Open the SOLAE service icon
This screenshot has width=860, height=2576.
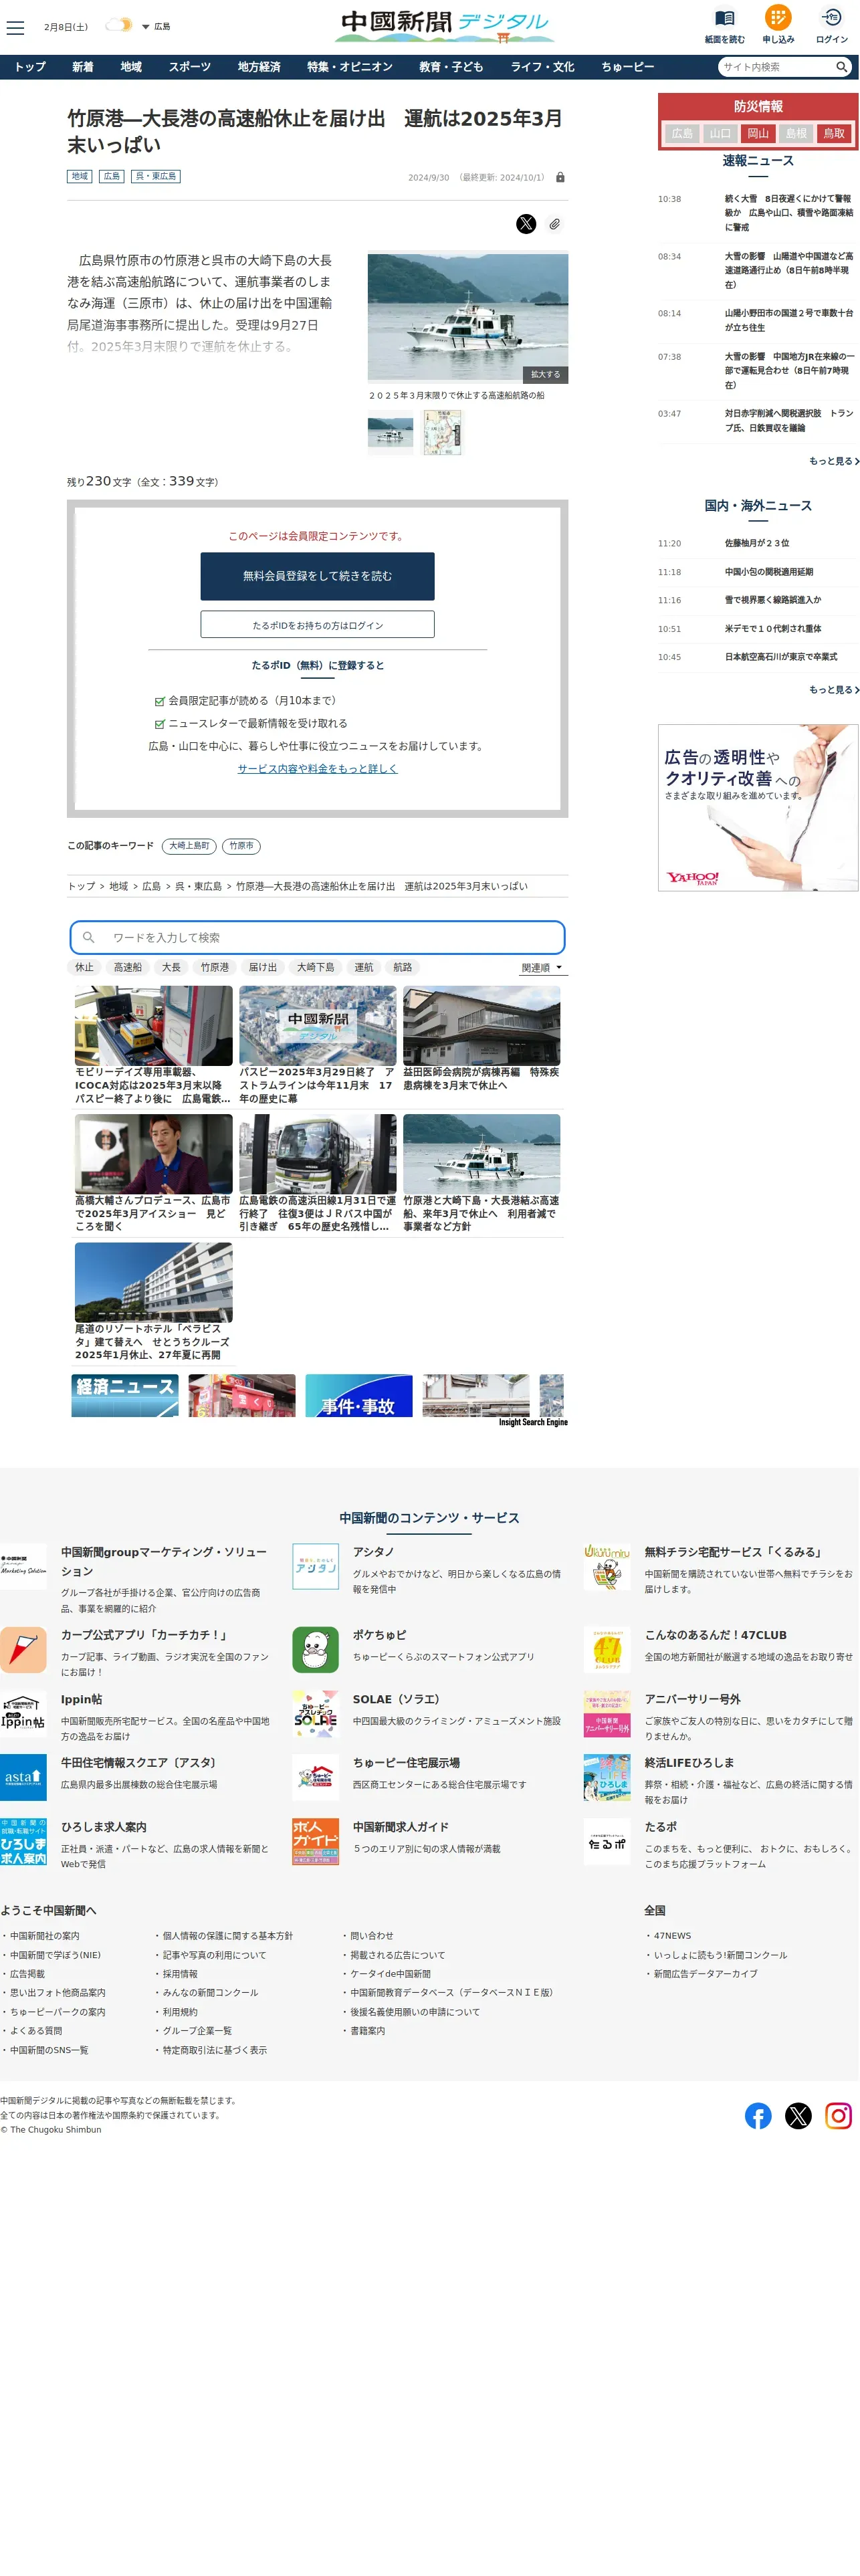(x=315, y=1713)
